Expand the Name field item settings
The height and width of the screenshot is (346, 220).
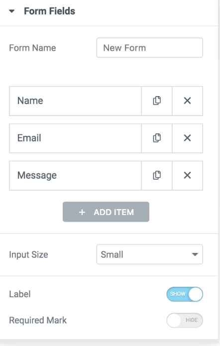75,101
